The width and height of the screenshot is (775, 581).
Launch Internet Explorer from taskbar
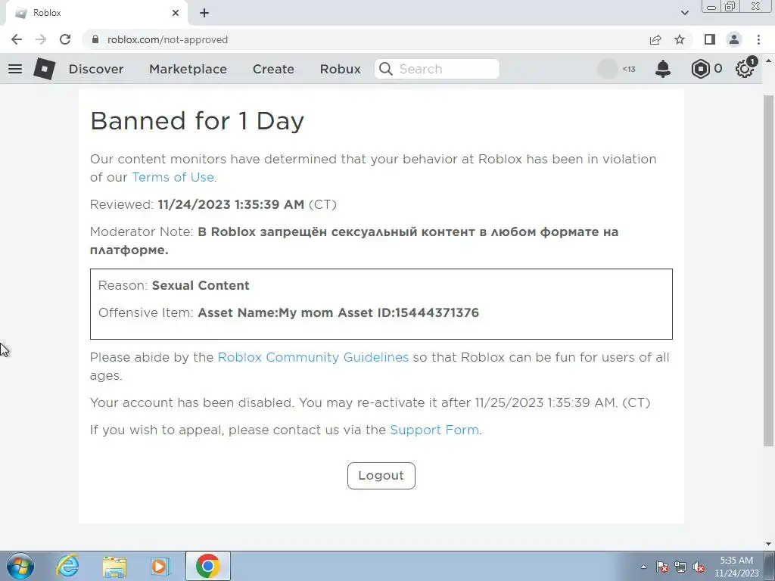[67, 566]
